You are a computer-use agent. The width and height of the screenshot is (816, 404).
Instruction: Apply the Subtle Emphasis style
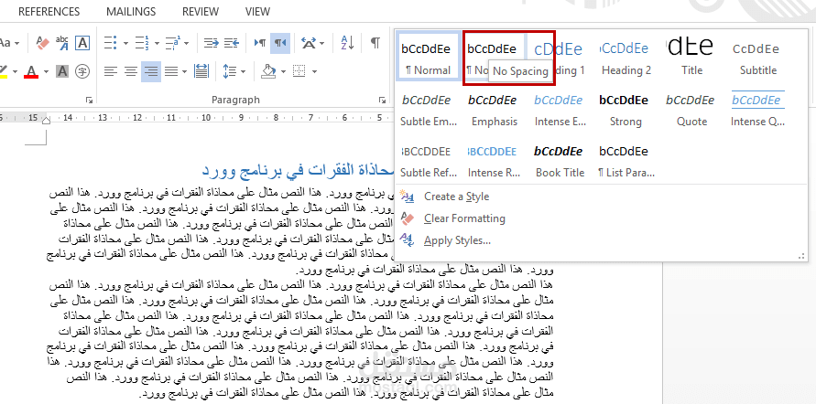428,109
